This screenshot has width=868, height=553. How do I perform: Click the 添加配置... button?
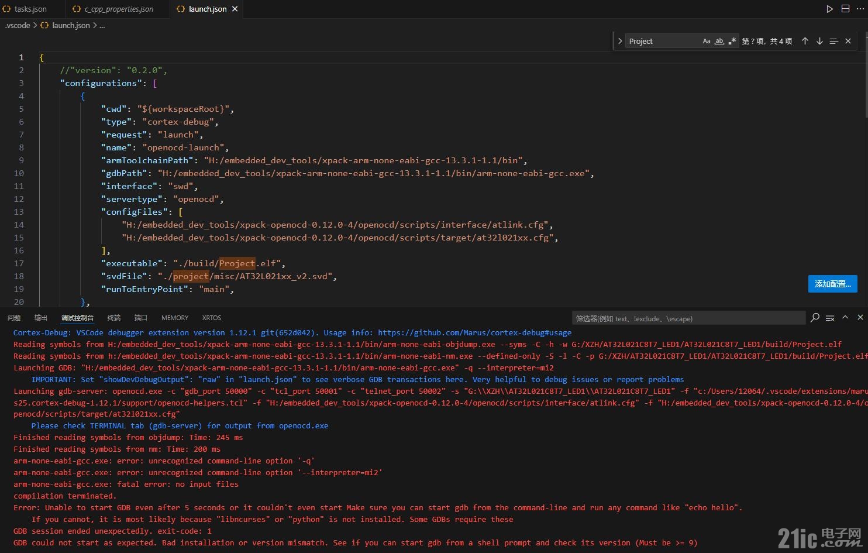833,284
